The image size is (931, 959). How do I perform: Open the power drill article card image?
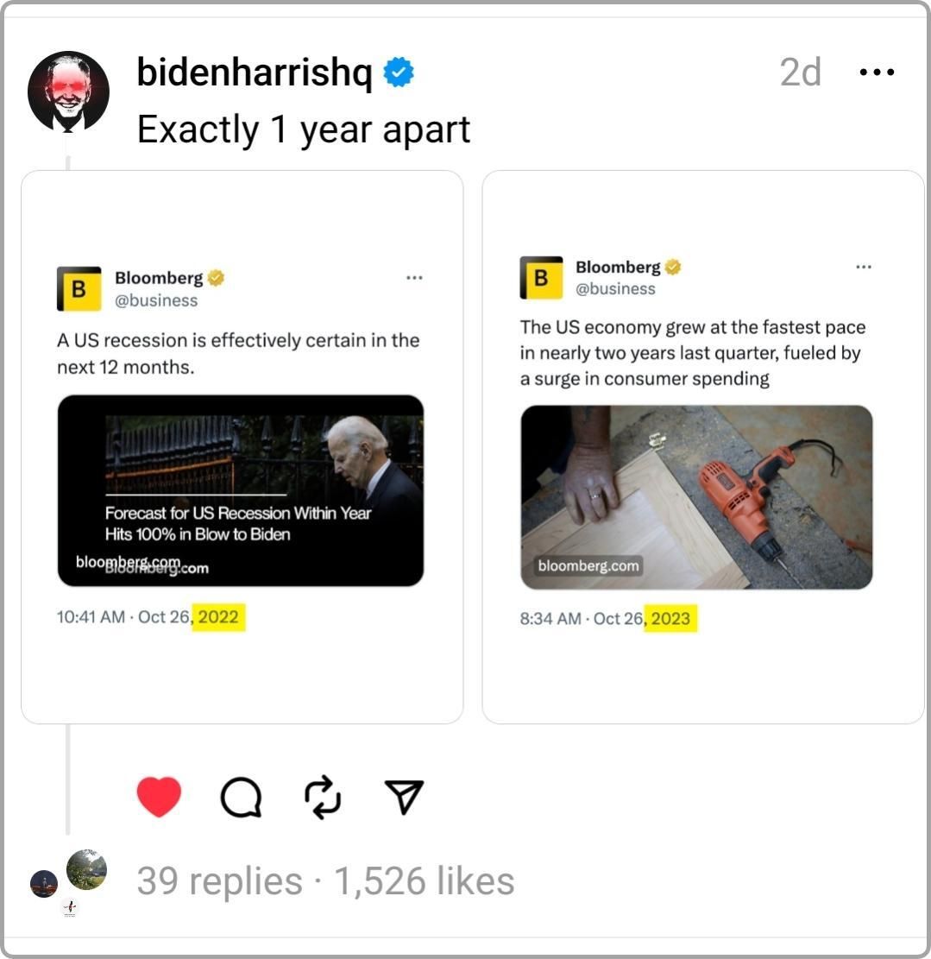(x=696, y=497)
